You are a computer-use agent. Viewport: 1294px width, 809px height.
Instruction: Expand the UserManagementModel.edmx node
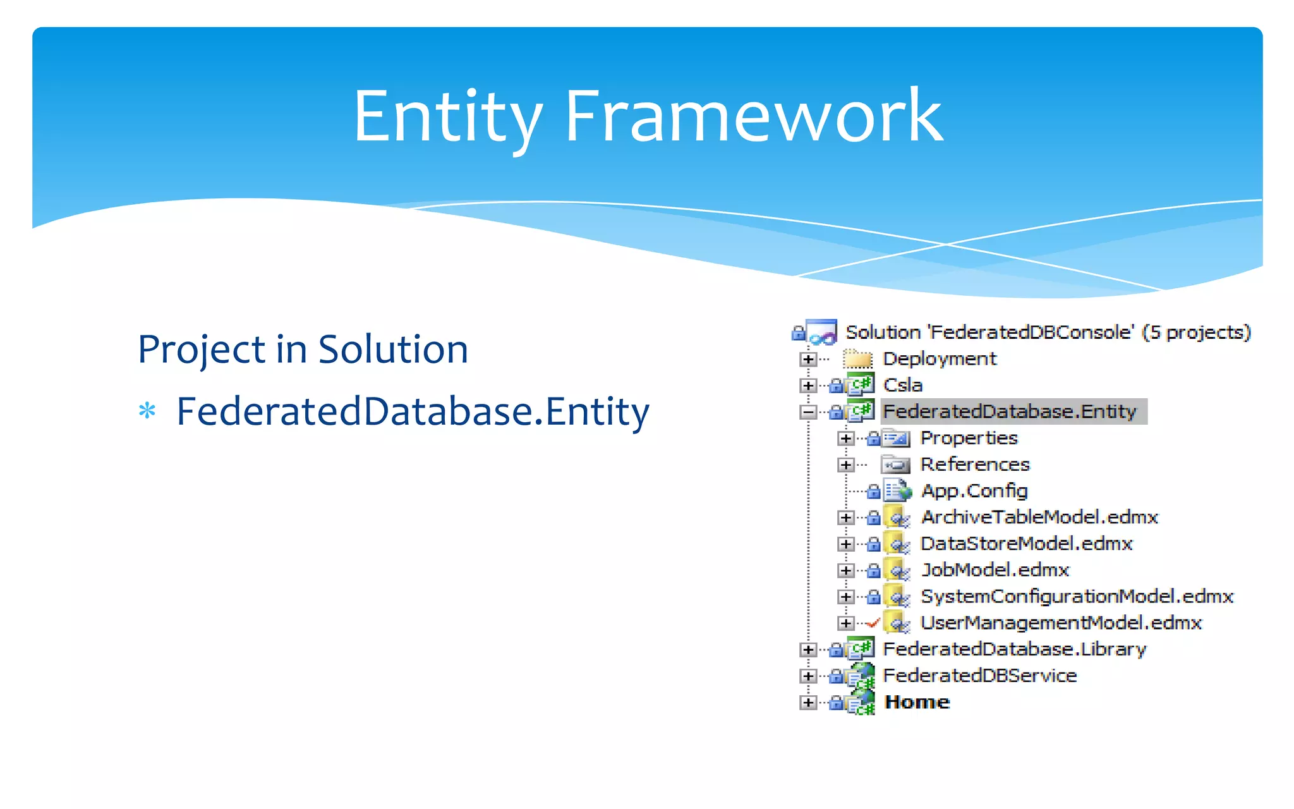(x=846, y=623)
